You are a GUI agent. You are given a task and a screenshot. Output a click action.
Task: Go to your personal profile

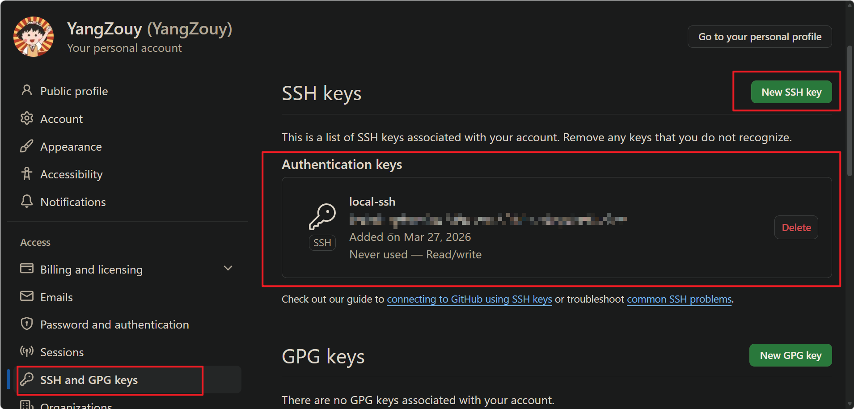click(x=759, y=37)
